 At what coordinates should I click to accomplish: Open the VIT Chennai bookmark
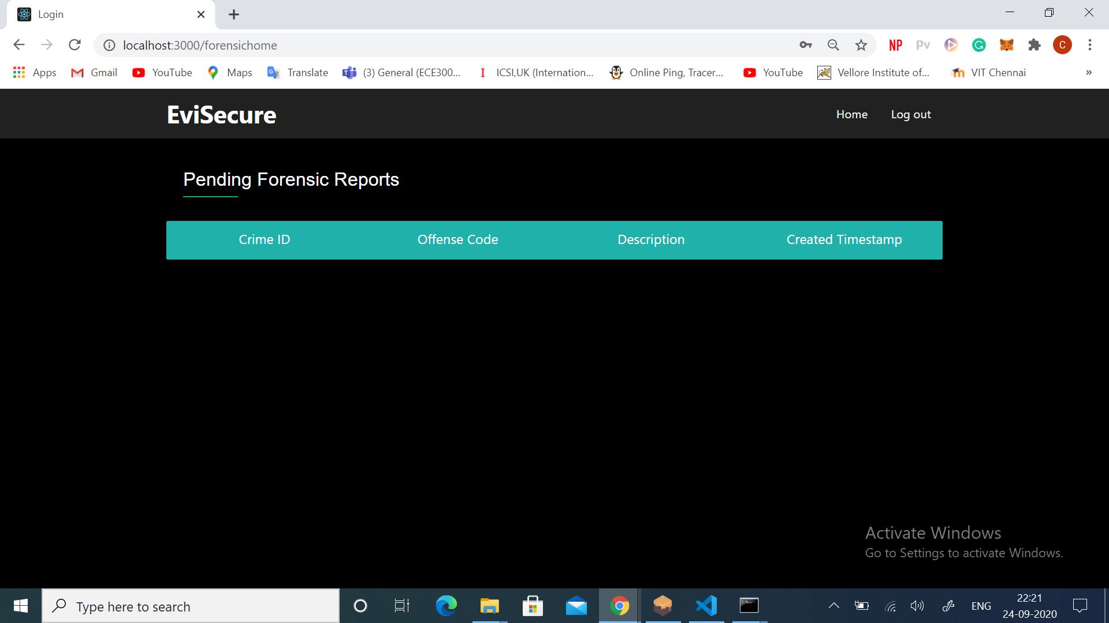[x=989, y=73]
